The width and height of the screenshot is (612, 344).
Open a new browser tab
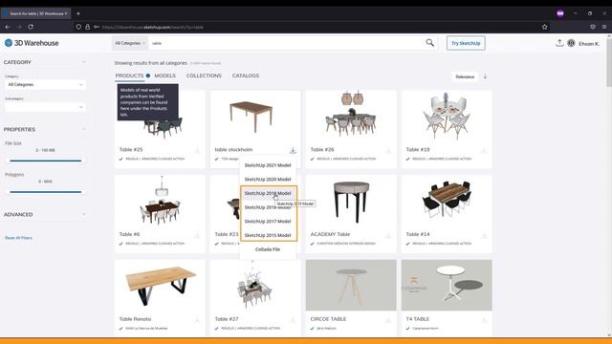78,13
